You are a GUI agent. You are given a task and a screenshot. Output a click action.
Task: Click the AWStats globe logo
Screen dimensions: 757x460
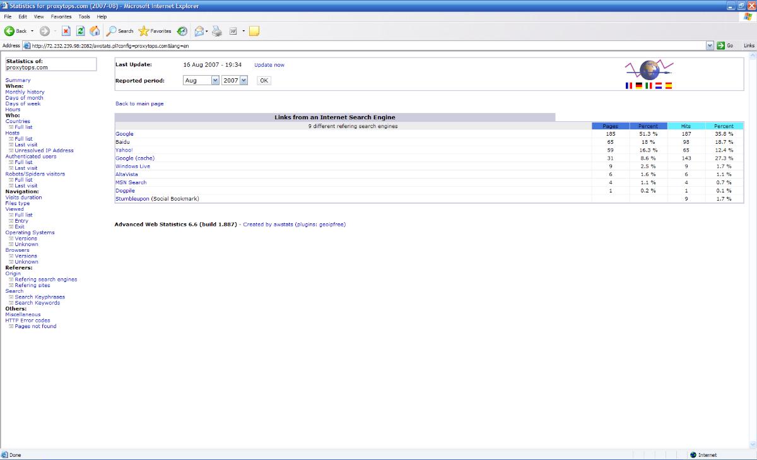coord(648,69)
